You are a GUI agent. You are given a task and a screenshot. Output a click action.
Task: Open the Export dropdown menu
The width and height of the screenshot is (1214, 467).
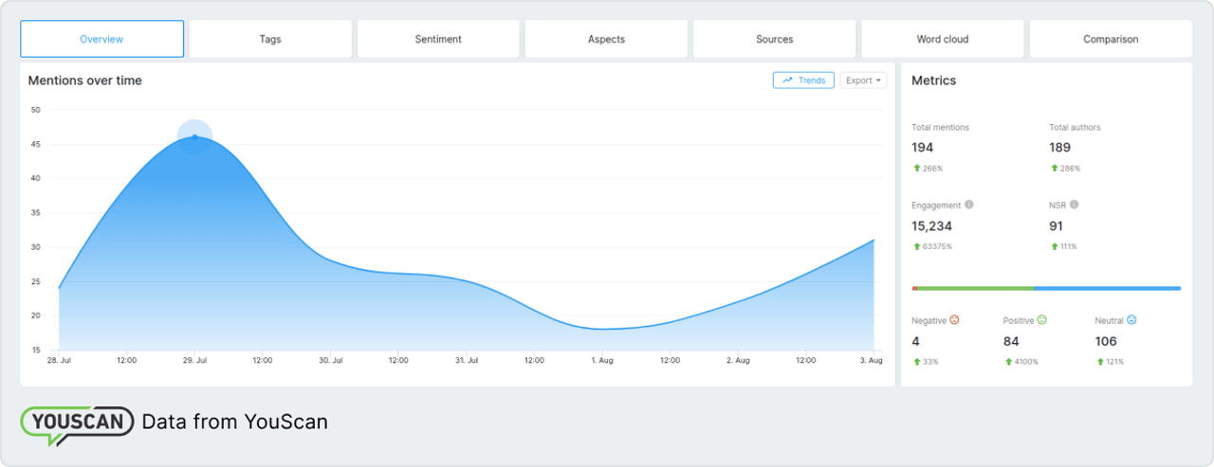pyautogui.click(x=863, y=81)
